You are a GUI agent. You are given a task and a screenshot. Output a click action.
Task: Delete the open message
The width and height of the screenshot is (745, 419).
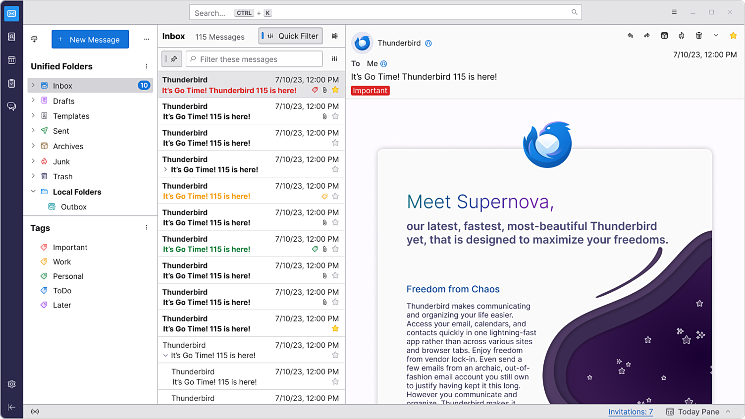click(699, 35)
